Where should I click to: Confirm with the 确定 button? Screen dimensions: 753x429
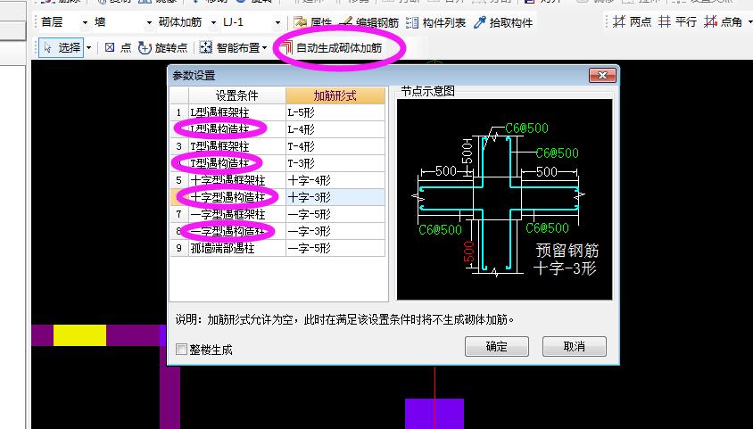[497, 346]
